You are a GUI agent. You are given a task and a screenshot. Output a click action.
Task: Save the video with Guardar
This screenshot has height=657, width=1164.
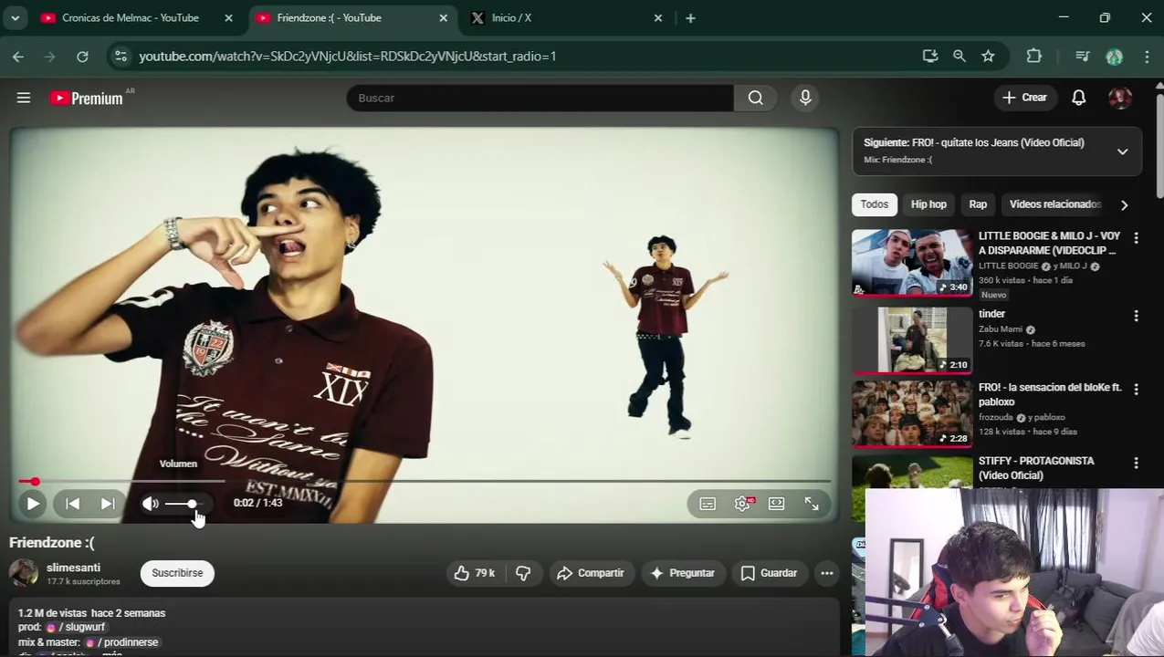click(769, 573)
